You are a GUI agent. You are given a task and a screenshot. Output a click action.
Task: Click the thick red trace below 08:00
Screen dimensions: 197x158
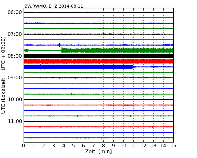[98, 61]
